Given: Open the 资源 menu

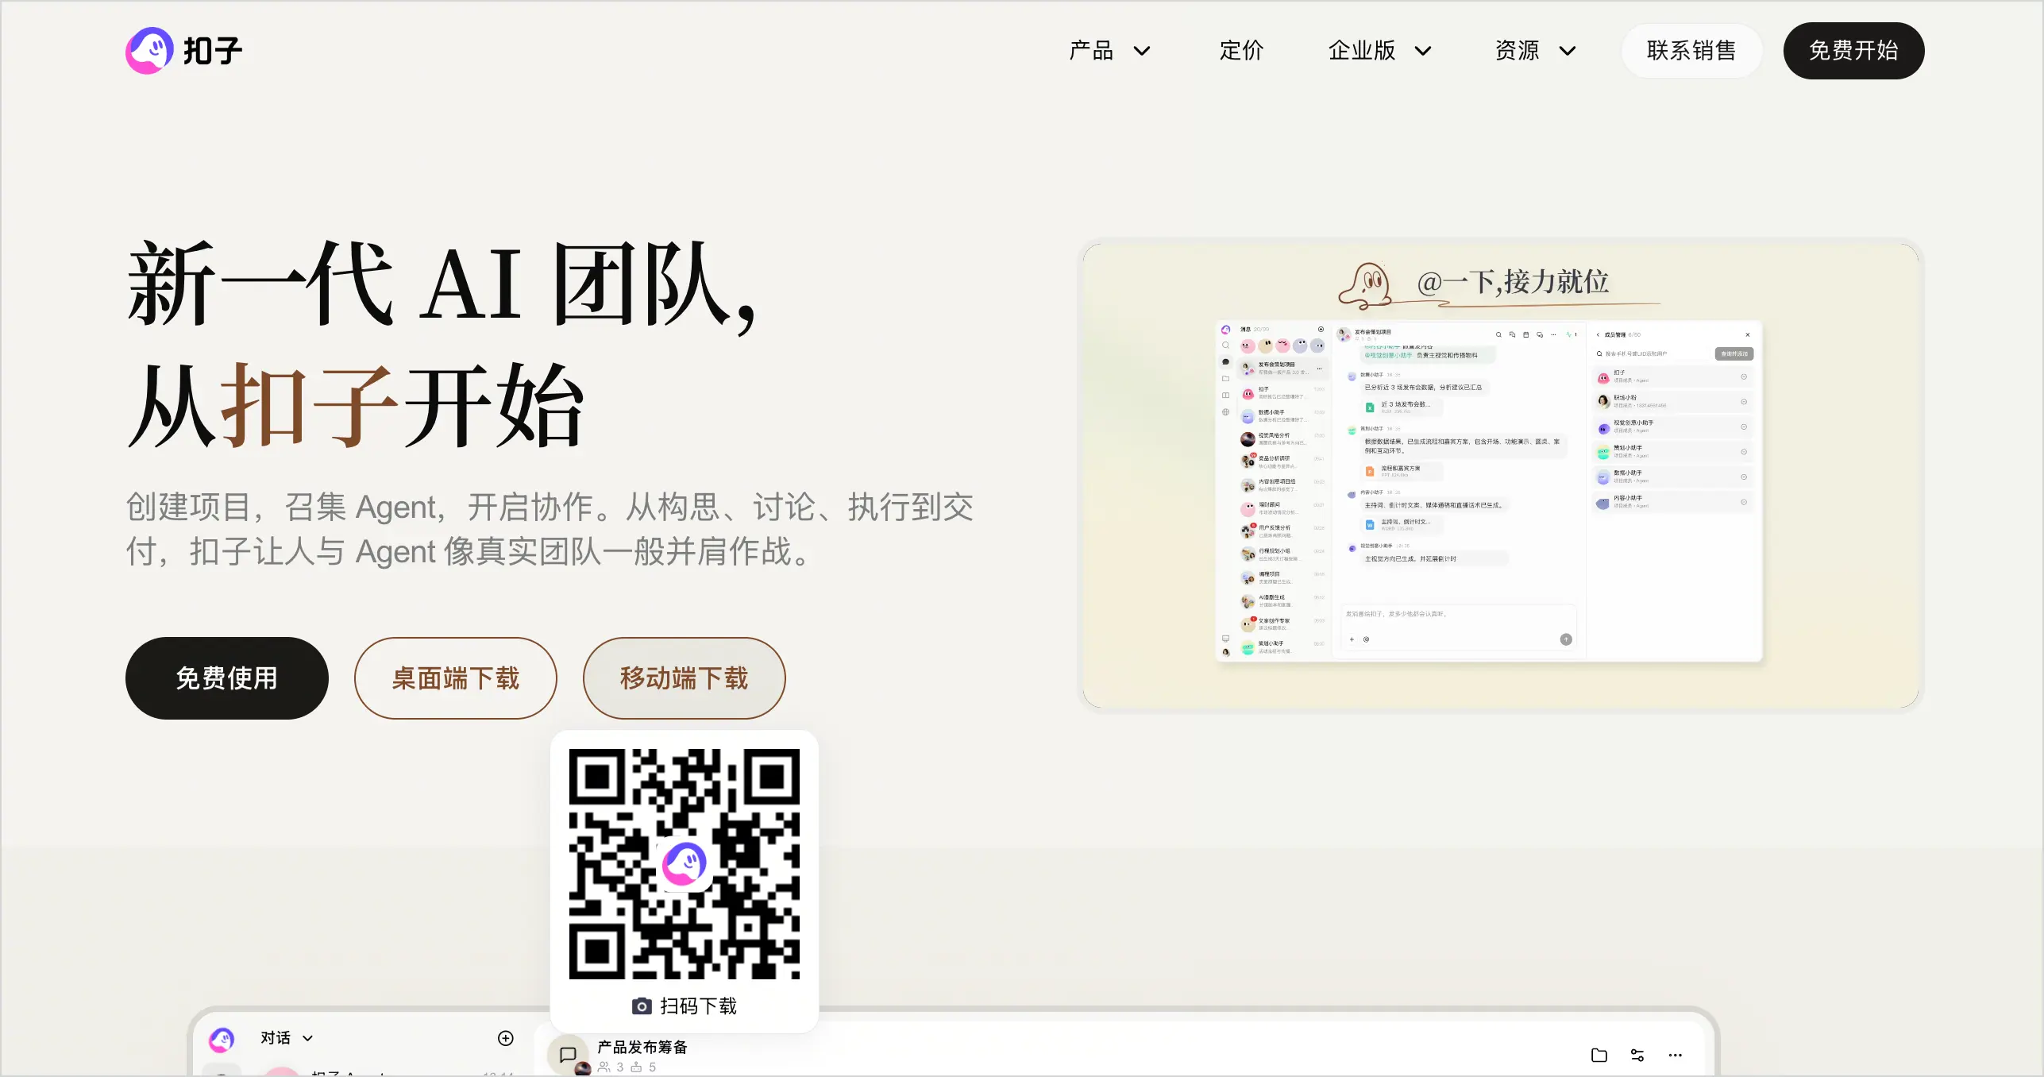Looking at the screenshot, I should coord(1518,51).
